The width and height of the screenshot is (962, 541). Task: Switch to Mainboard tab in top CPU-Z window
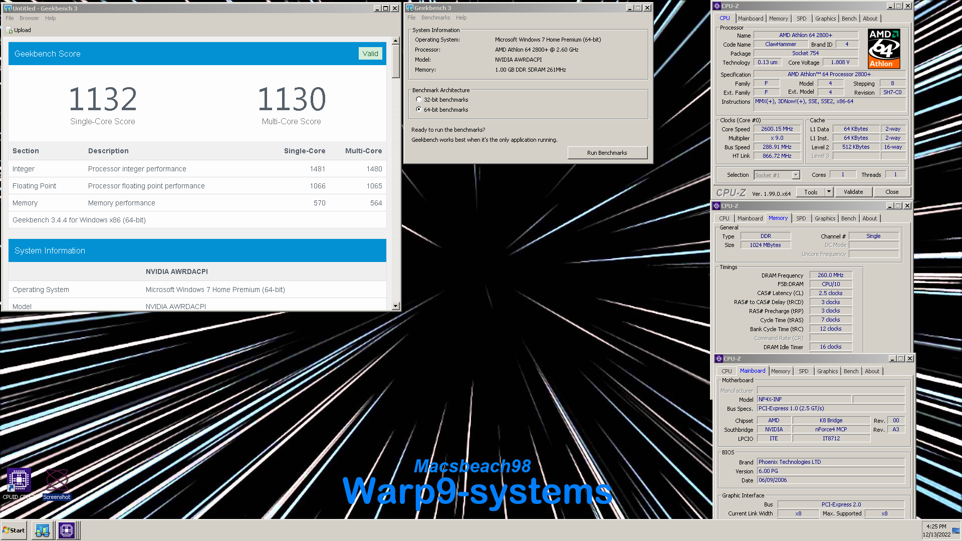pyautogui.click(x=751, y=19)
